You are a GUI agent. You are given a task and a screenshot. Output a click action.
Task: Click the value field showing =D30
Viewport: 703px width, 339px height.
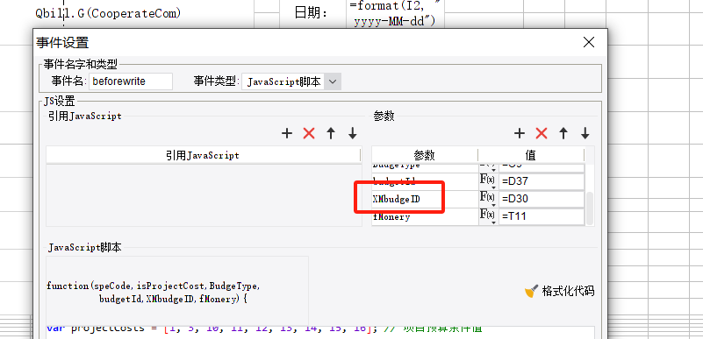coord(542,199)
